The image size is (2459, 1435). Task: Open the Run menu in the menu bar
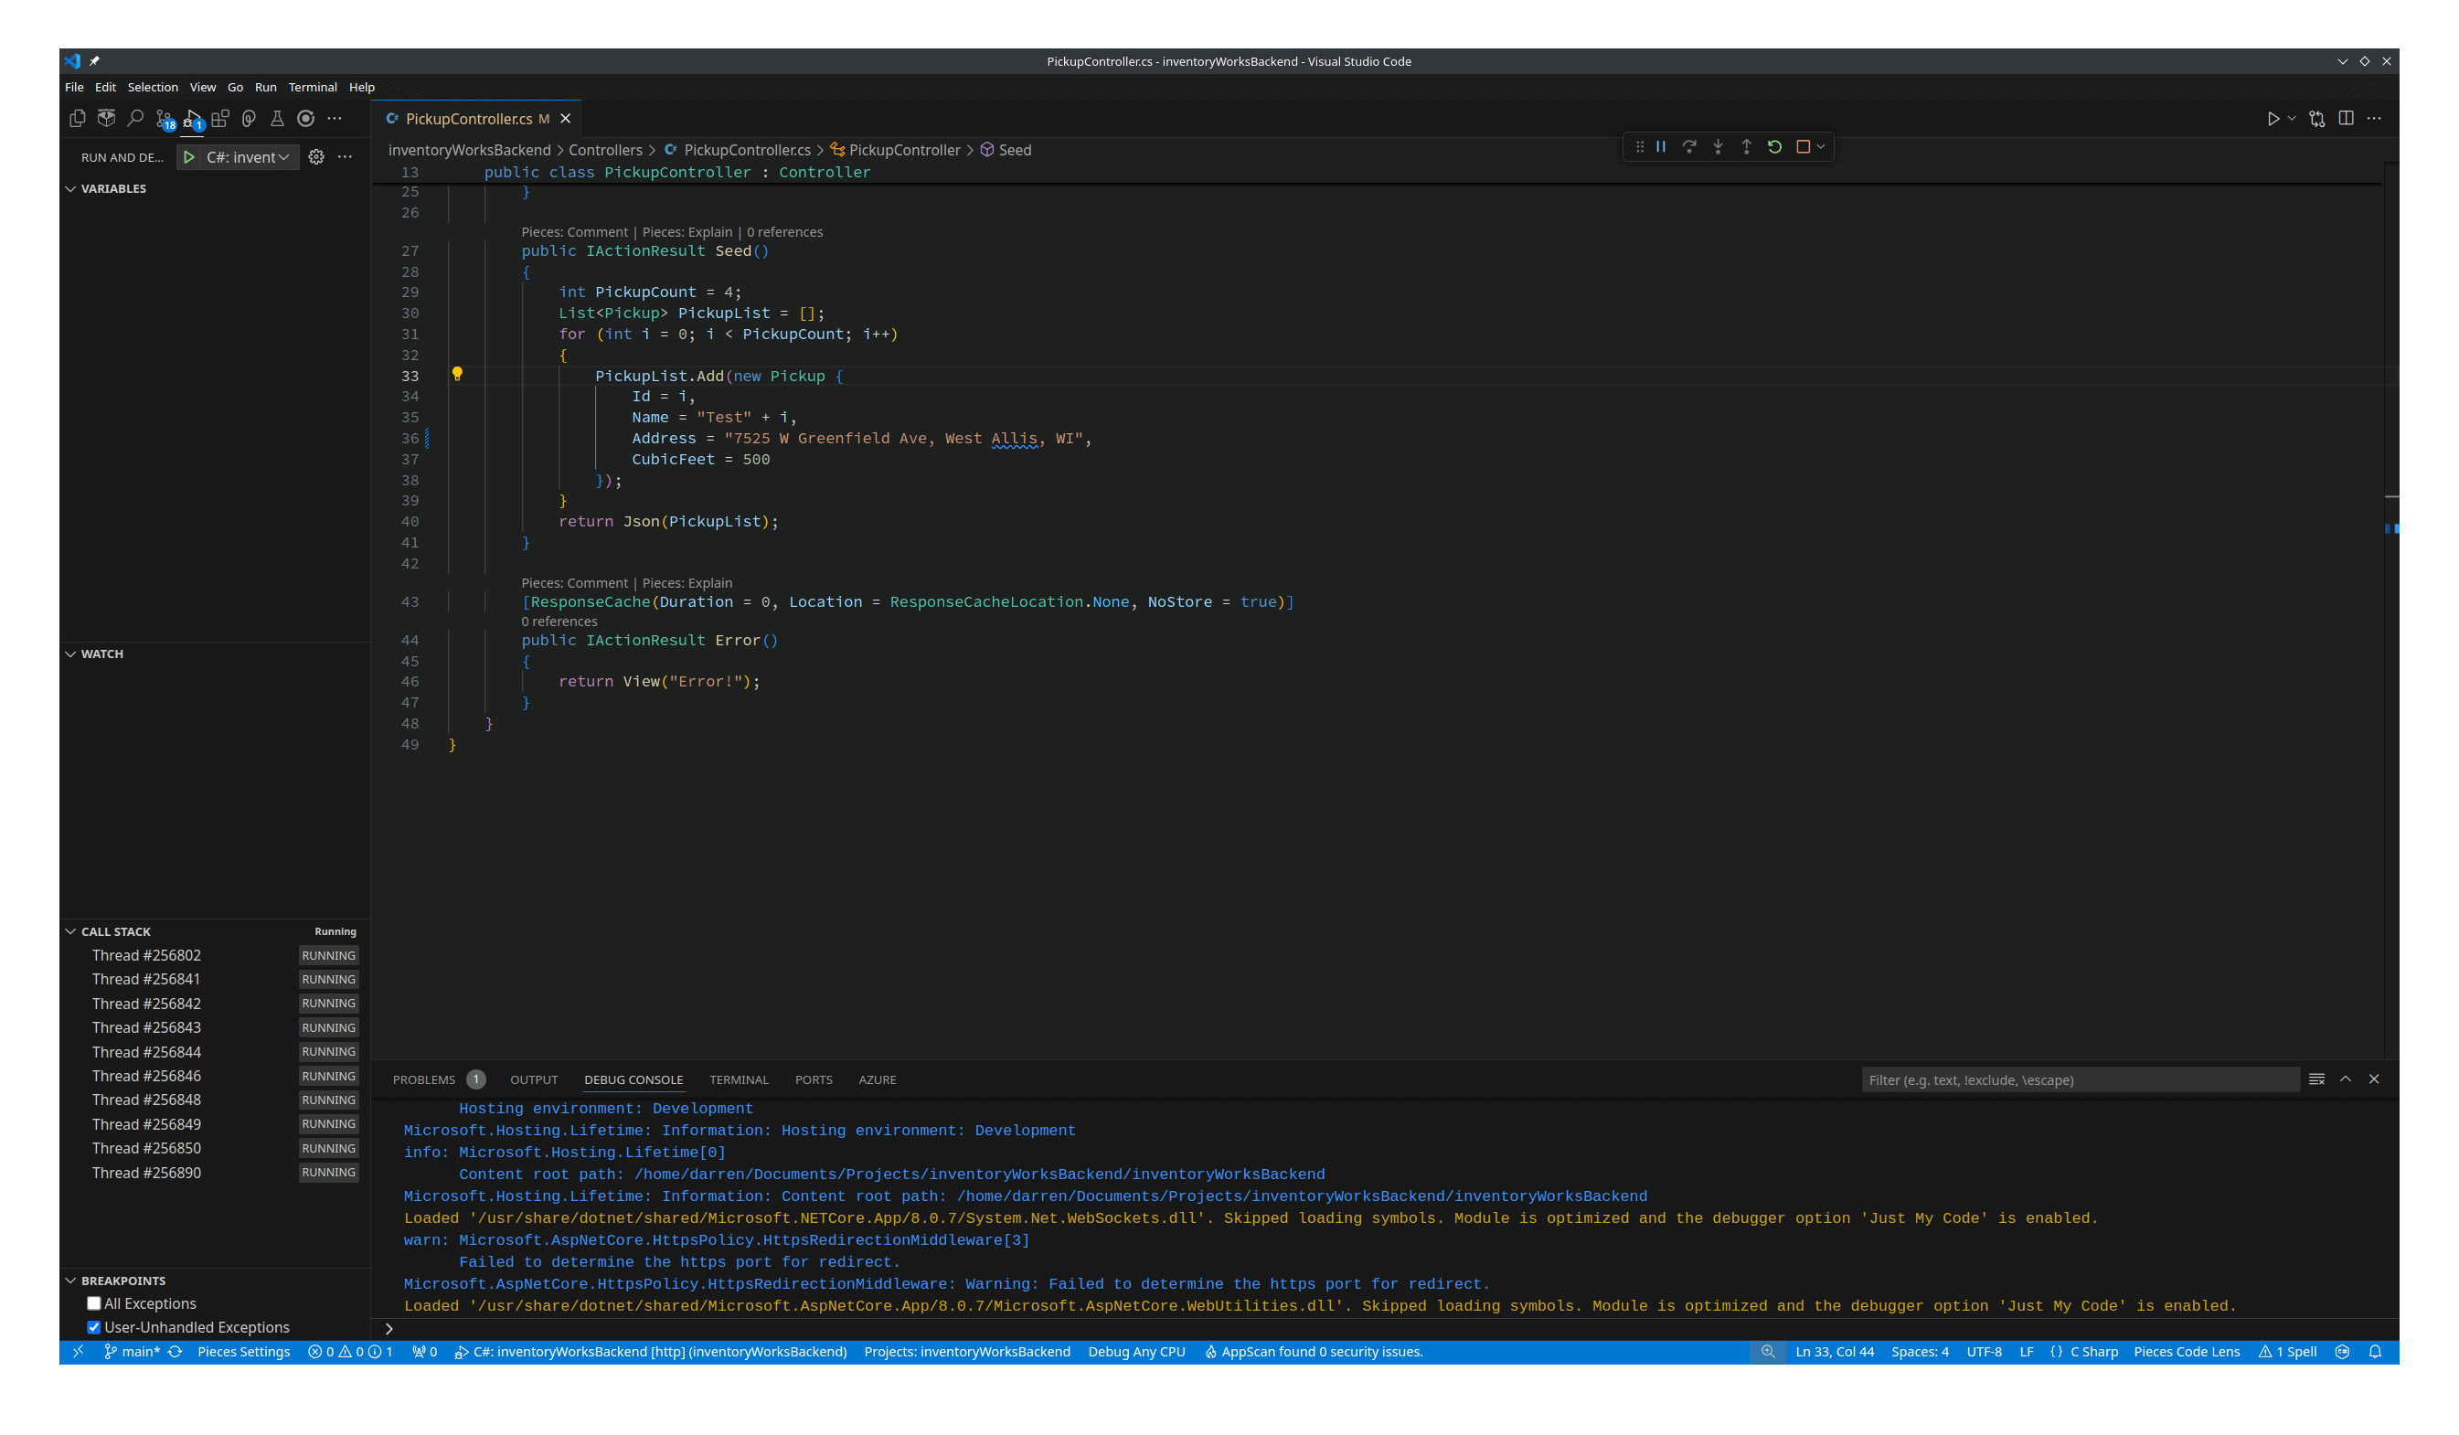264,87
